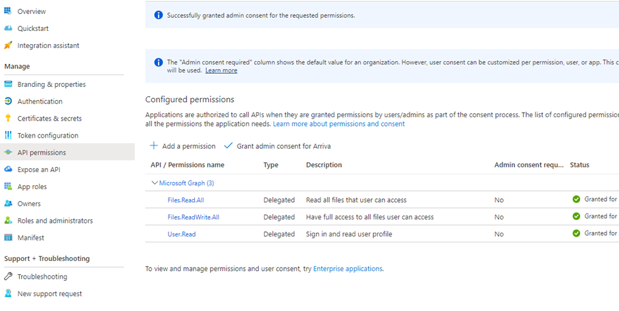
Task: Click the checkmark icon for Grant admin consent
Action: pyautogui.click(x=229, y=146)
